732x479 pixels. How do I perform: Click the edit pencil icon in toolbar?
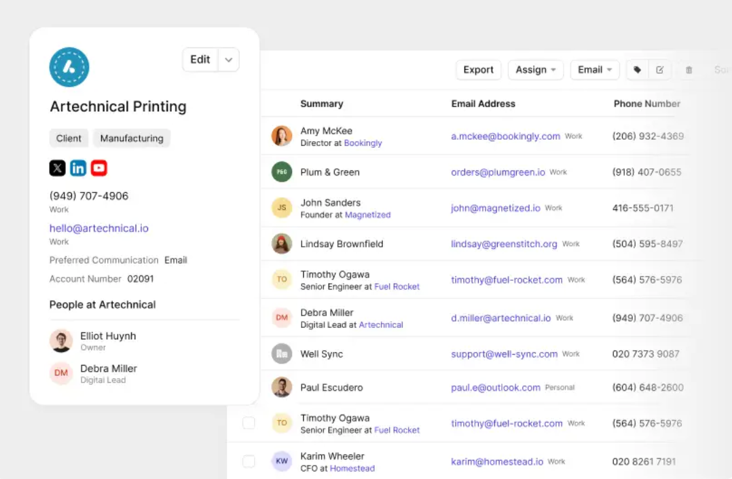point(659,70)
